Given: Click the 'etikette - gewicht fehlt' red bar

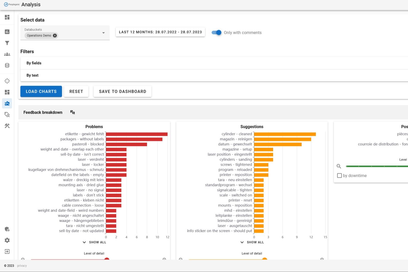Looking at the screenshot, I should tap(137, 134).
